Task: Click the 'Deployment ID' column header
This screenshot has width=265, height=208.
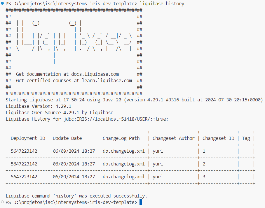Action: 28,138
